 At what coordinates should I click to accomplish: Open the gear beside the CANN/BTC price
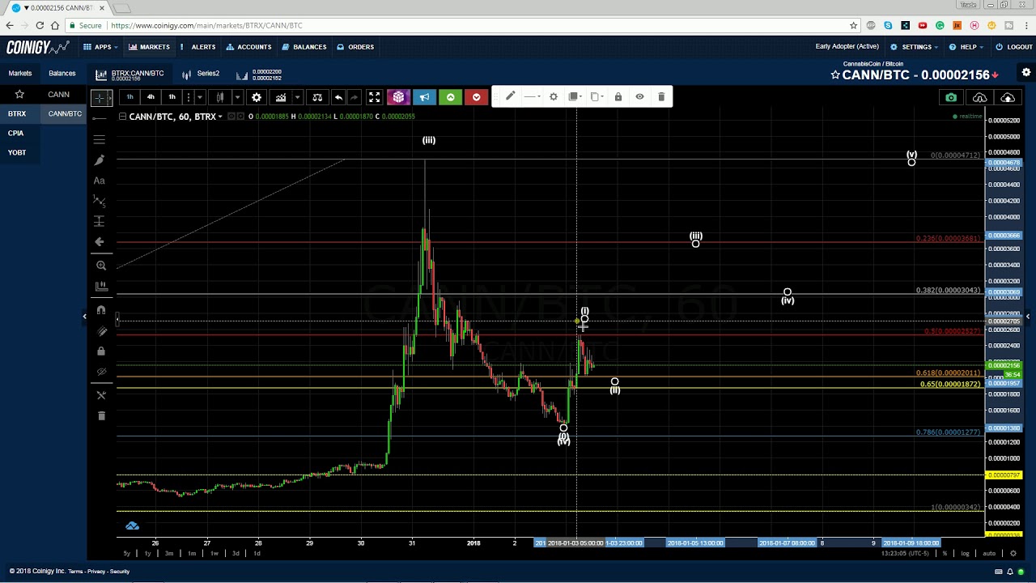1026,73
